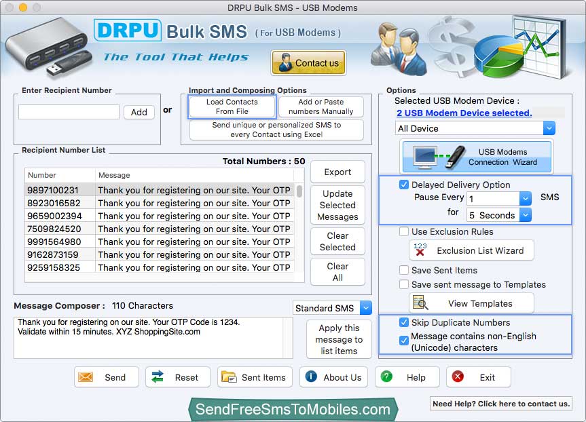Viewport: 586px width, 422px height.
Task: Click the Message column header
Action: (194, 175)
